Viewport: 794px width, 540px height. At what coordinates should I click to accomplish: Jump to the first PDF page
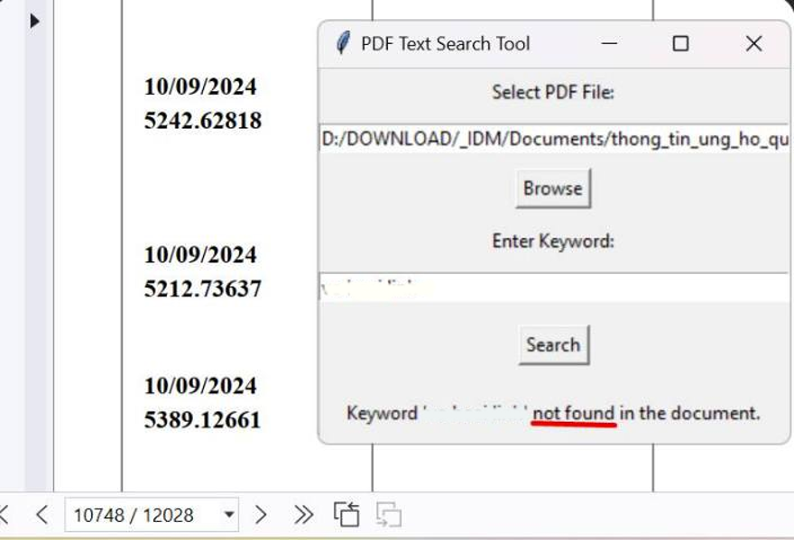click(x=4, y=515)
